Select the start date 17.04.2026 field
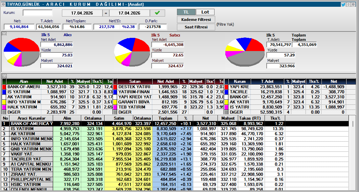359x192 pixels. [x=82, y=13]
